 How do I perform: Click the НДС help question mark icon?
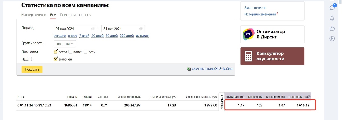32,59
